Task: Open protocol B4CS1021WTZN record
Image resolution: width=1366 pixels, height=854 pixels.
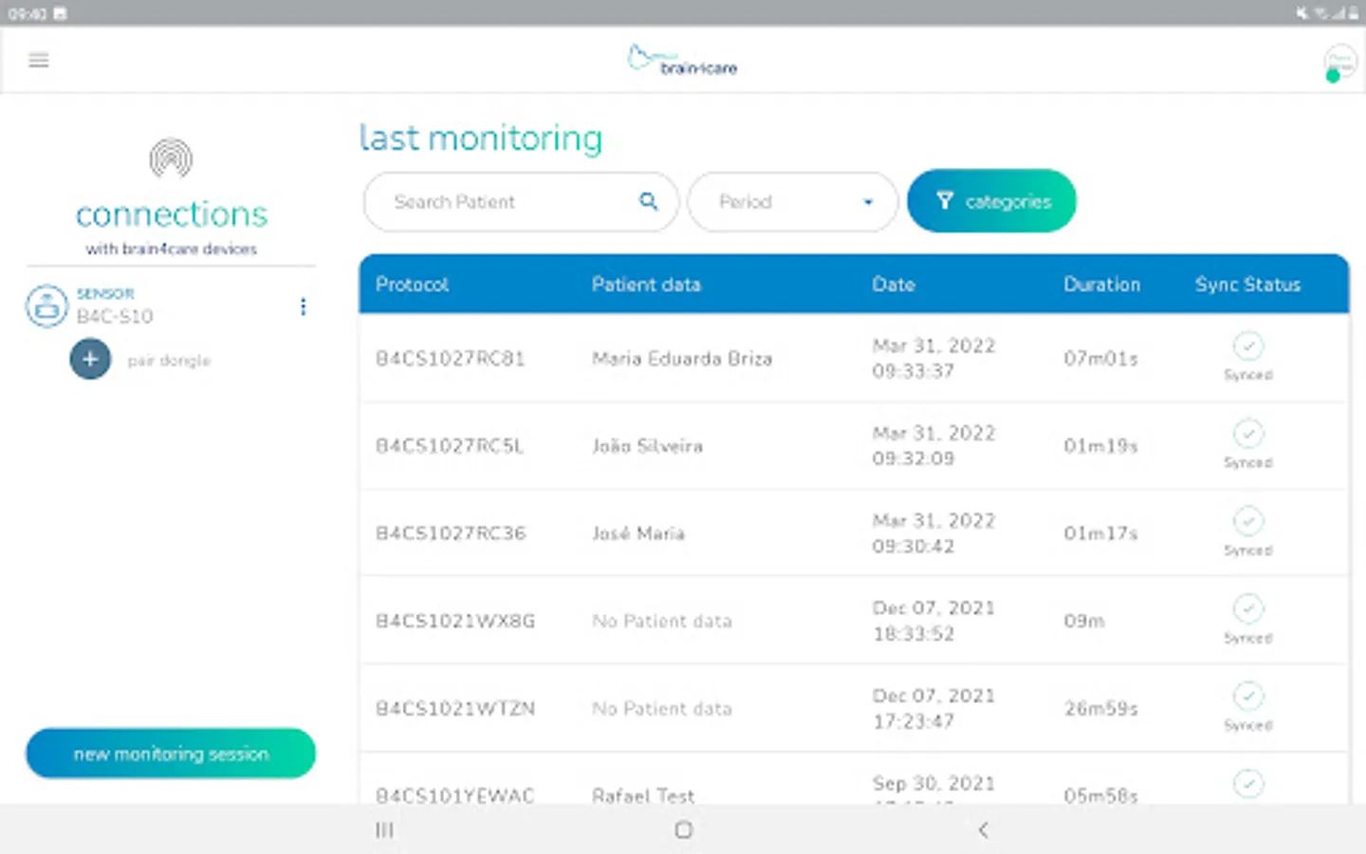Action: tap(455, 709)
